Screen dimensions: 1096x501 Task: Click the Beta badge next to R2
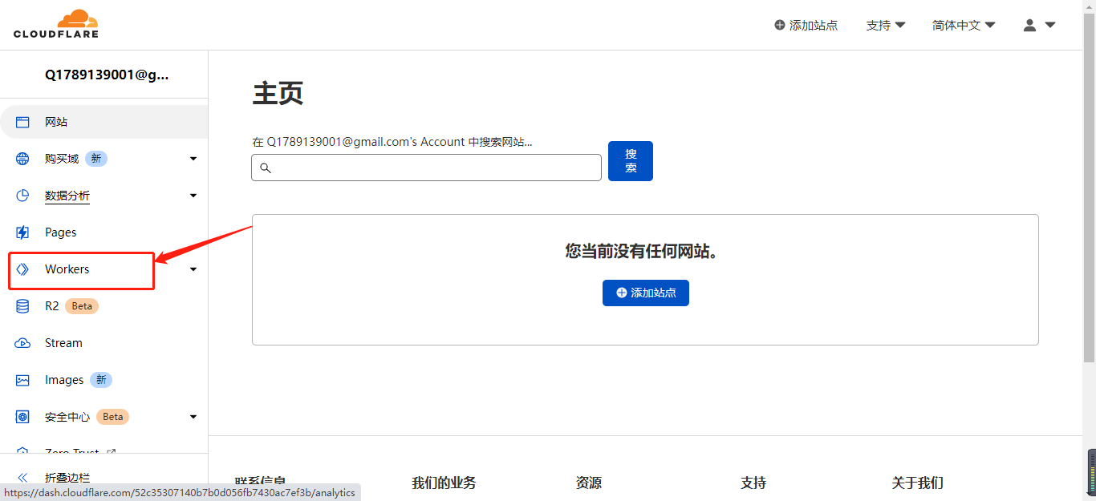pyautogui.click(x=82, y=306)
